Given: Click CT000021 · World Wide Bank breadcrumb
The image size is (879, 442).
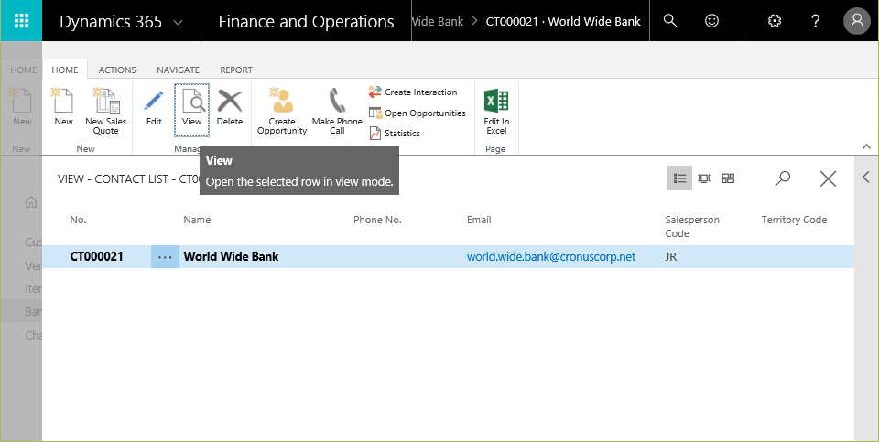Looking at the screenshot, I should tap(563, 22).
